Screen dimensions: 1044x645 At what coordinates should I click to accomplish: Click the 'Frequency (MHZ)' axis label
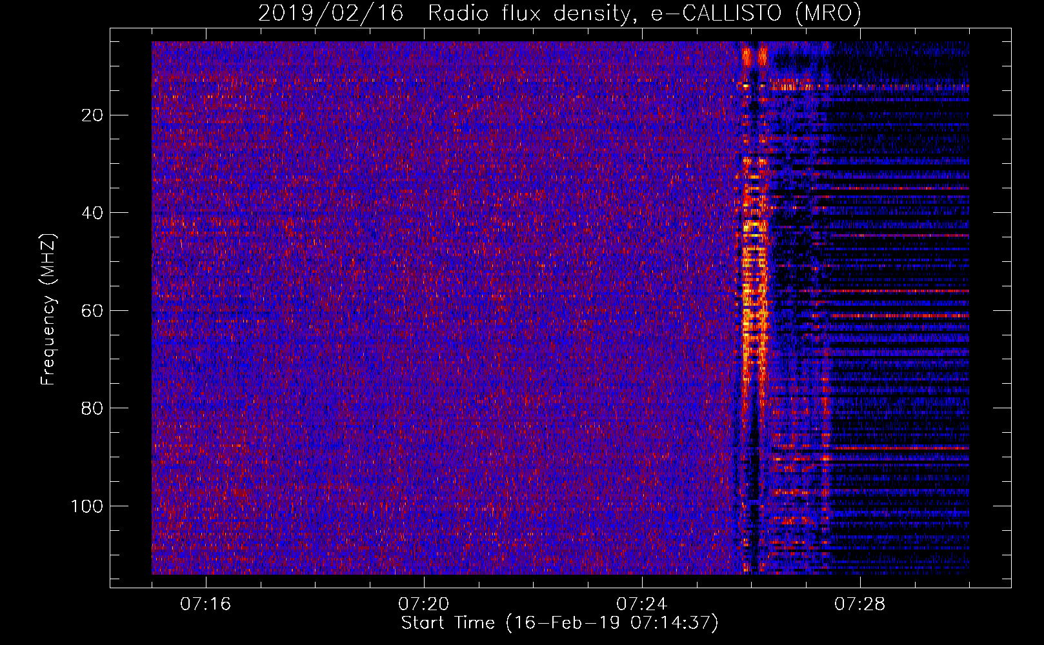(48, 310)
